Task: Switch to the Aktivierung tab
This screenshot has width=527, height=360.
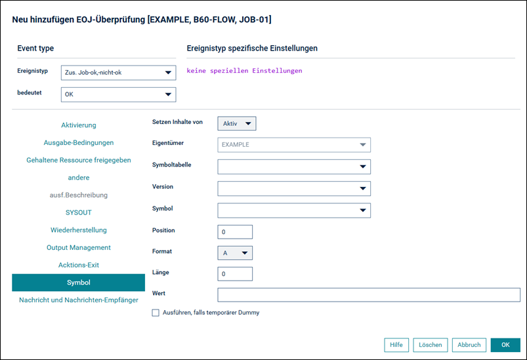Action: (79, 125)
